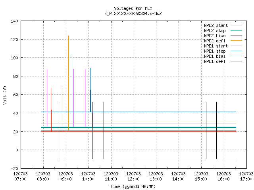Image resolution: width=254 pixels, height=190 pixels.
Task: Click the 140 y-axis tick label
Action: tap(14, 21)
